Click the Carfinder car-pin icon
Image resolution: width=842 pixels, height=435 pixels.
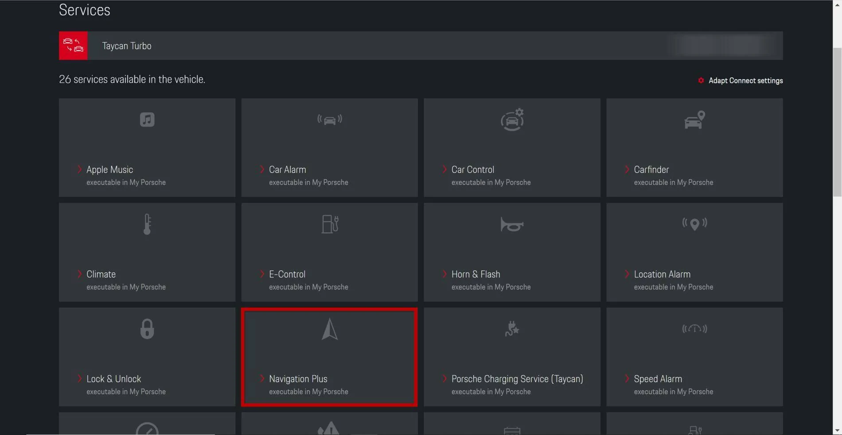click(694, 120)
